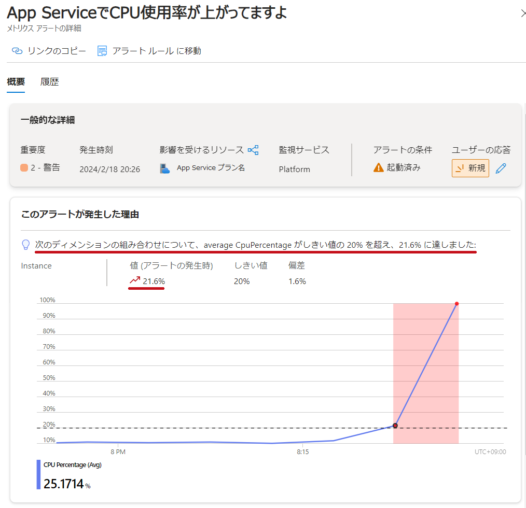Click the orange severity square by 2 - 警告
This screenshot has width=526, height=508.
24,168
